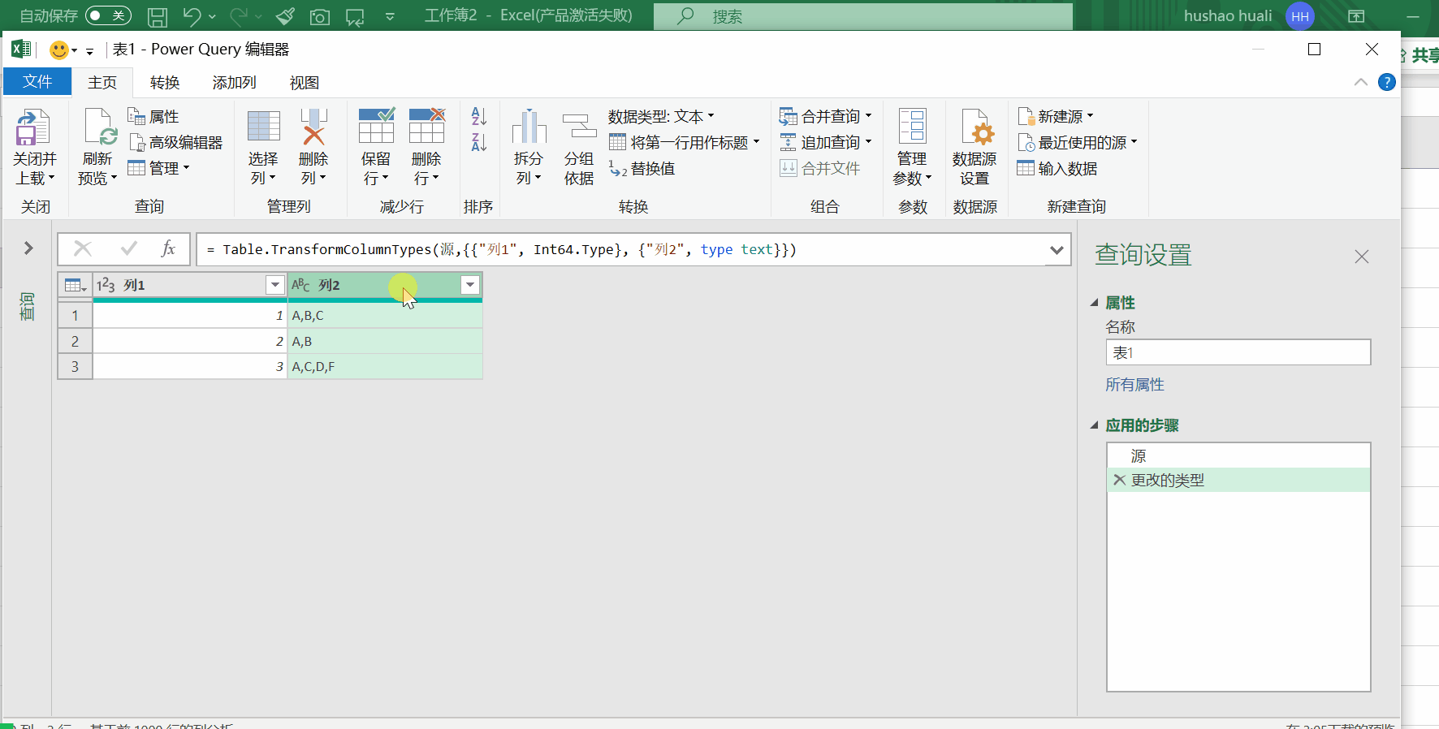The image size is (1439, 729).
Task: Click Combine Files (合并文件)
Action: (819, 169)
